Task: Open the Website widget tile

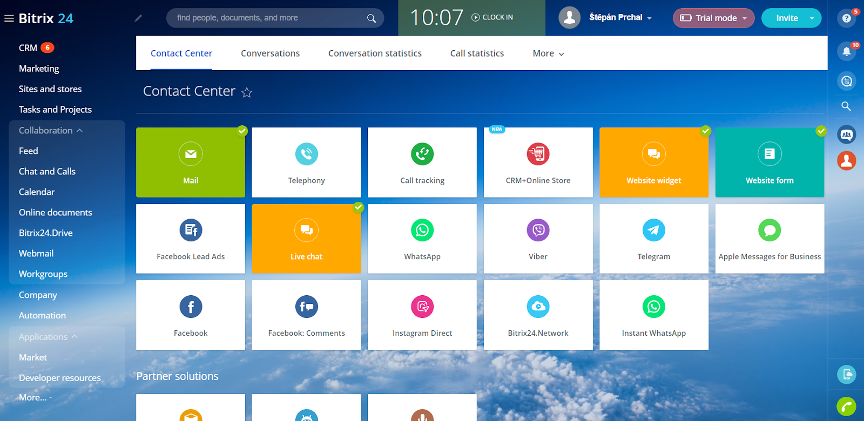Action: click(x=654, y=162)
